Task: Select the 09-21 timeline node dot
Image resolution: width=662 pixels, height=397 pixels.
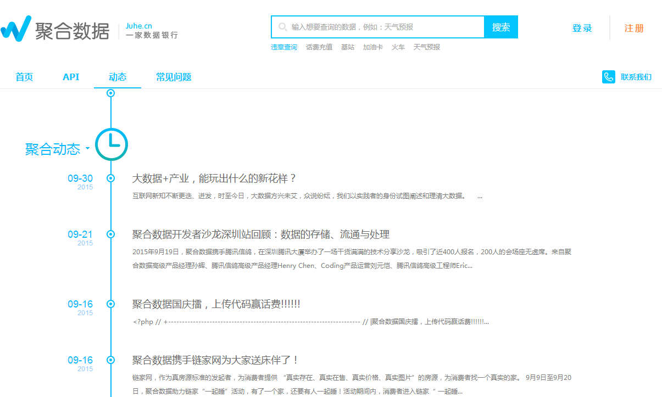Action: point(111,234)
